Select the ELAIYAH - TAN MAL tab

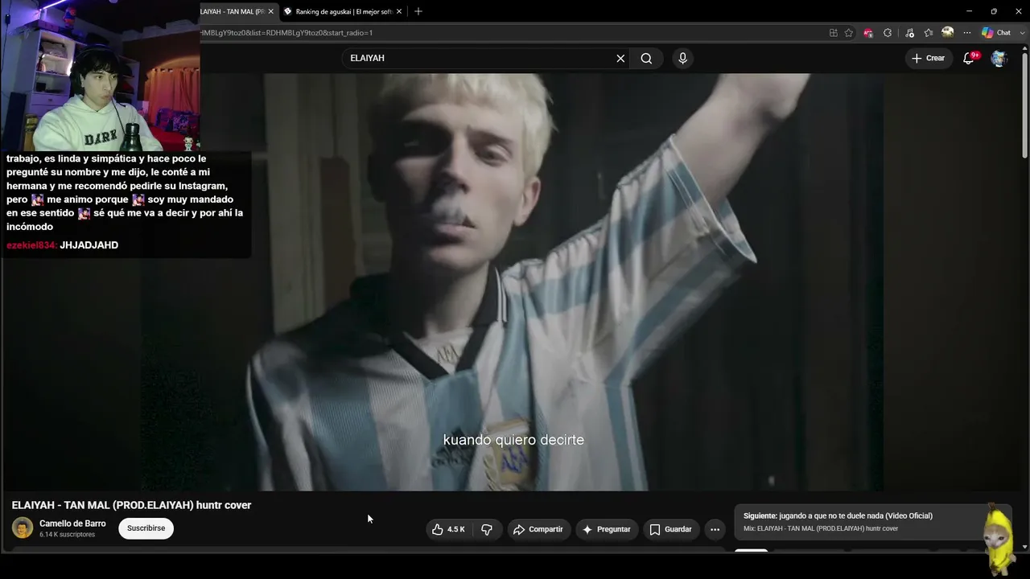232,11
